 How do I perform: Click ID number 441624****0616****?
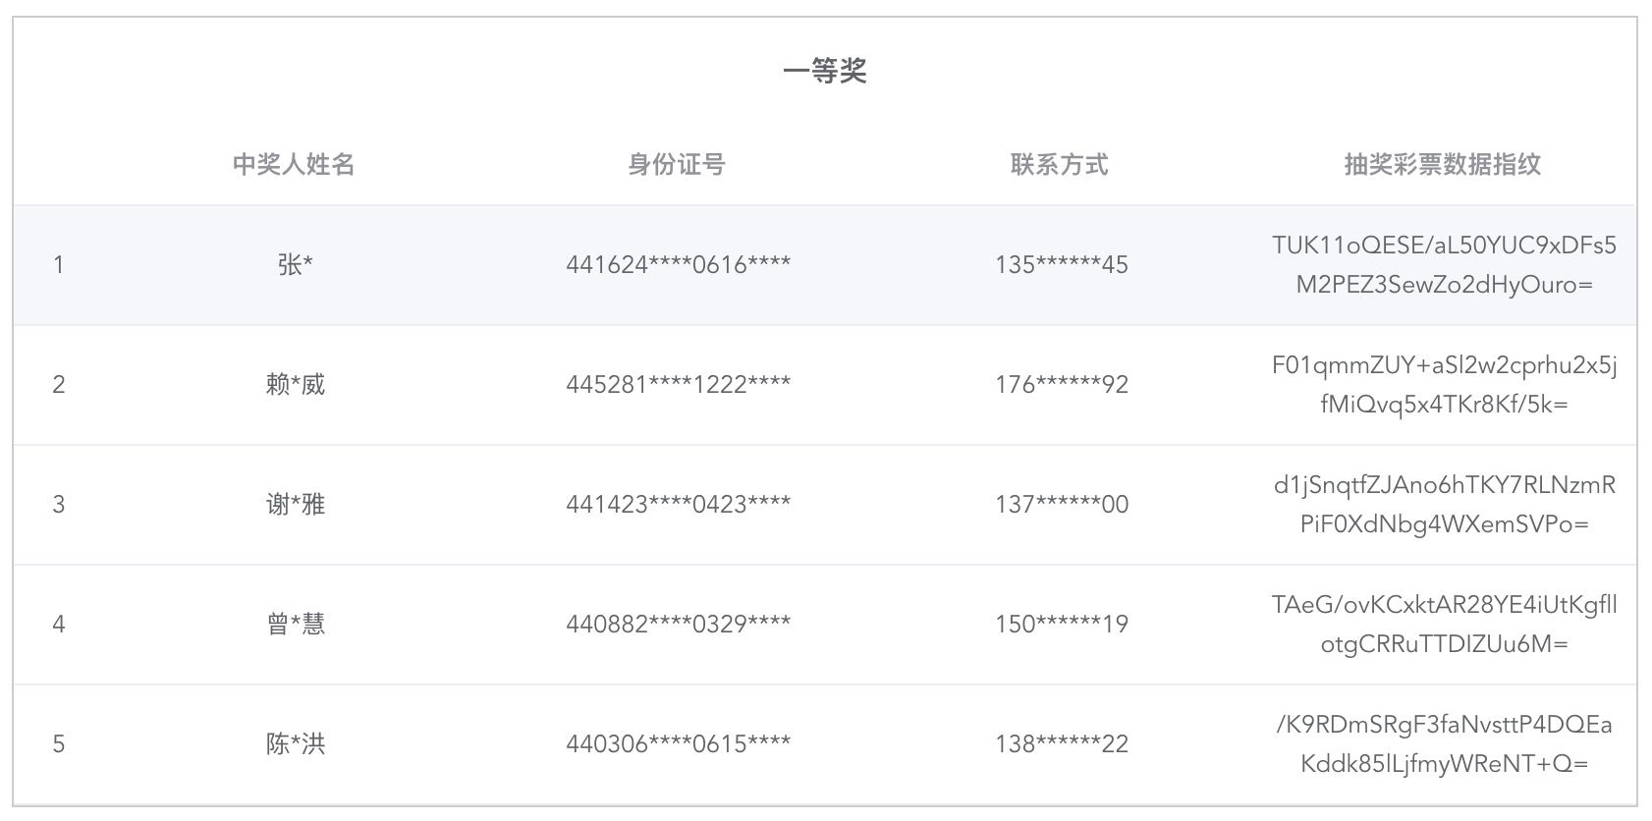[x=678, y=264]
